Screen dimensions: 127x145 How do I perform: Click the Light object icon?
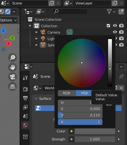[x=43, y=38]
